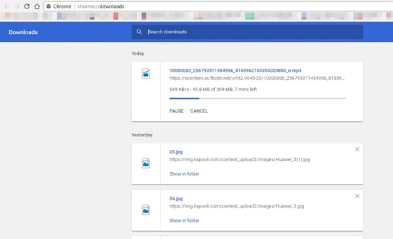Open the browser home page icon
This screenshot has width=393, height=239.
tap(37, 7)
